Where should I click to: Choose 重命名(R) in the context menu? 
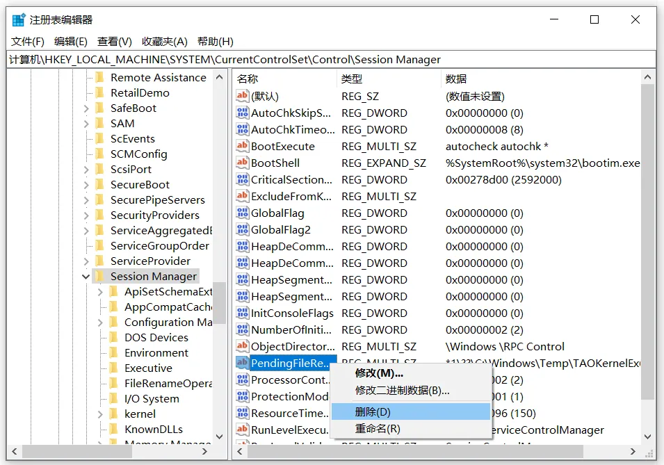pos(411,429)
